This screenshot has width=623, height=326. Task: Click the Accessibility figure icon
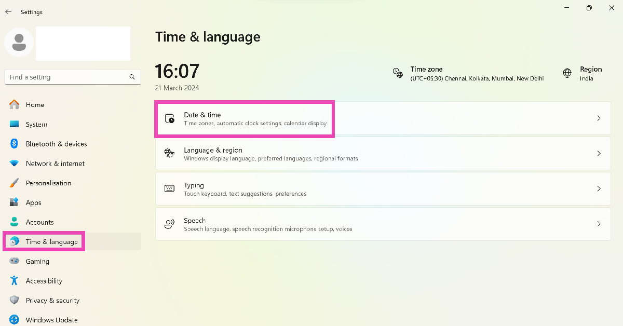tap(15, 281)
